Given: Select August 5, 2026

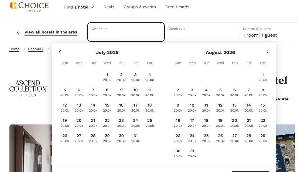Looking at the screenshot, I should [x=220, y=92].
